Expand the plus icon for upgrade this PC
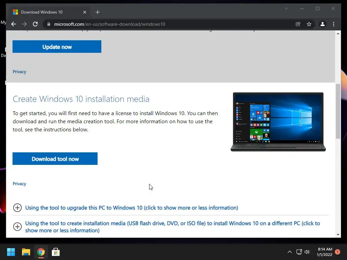The width and height of the screenshot is (347, 260). tap(18, 208)
